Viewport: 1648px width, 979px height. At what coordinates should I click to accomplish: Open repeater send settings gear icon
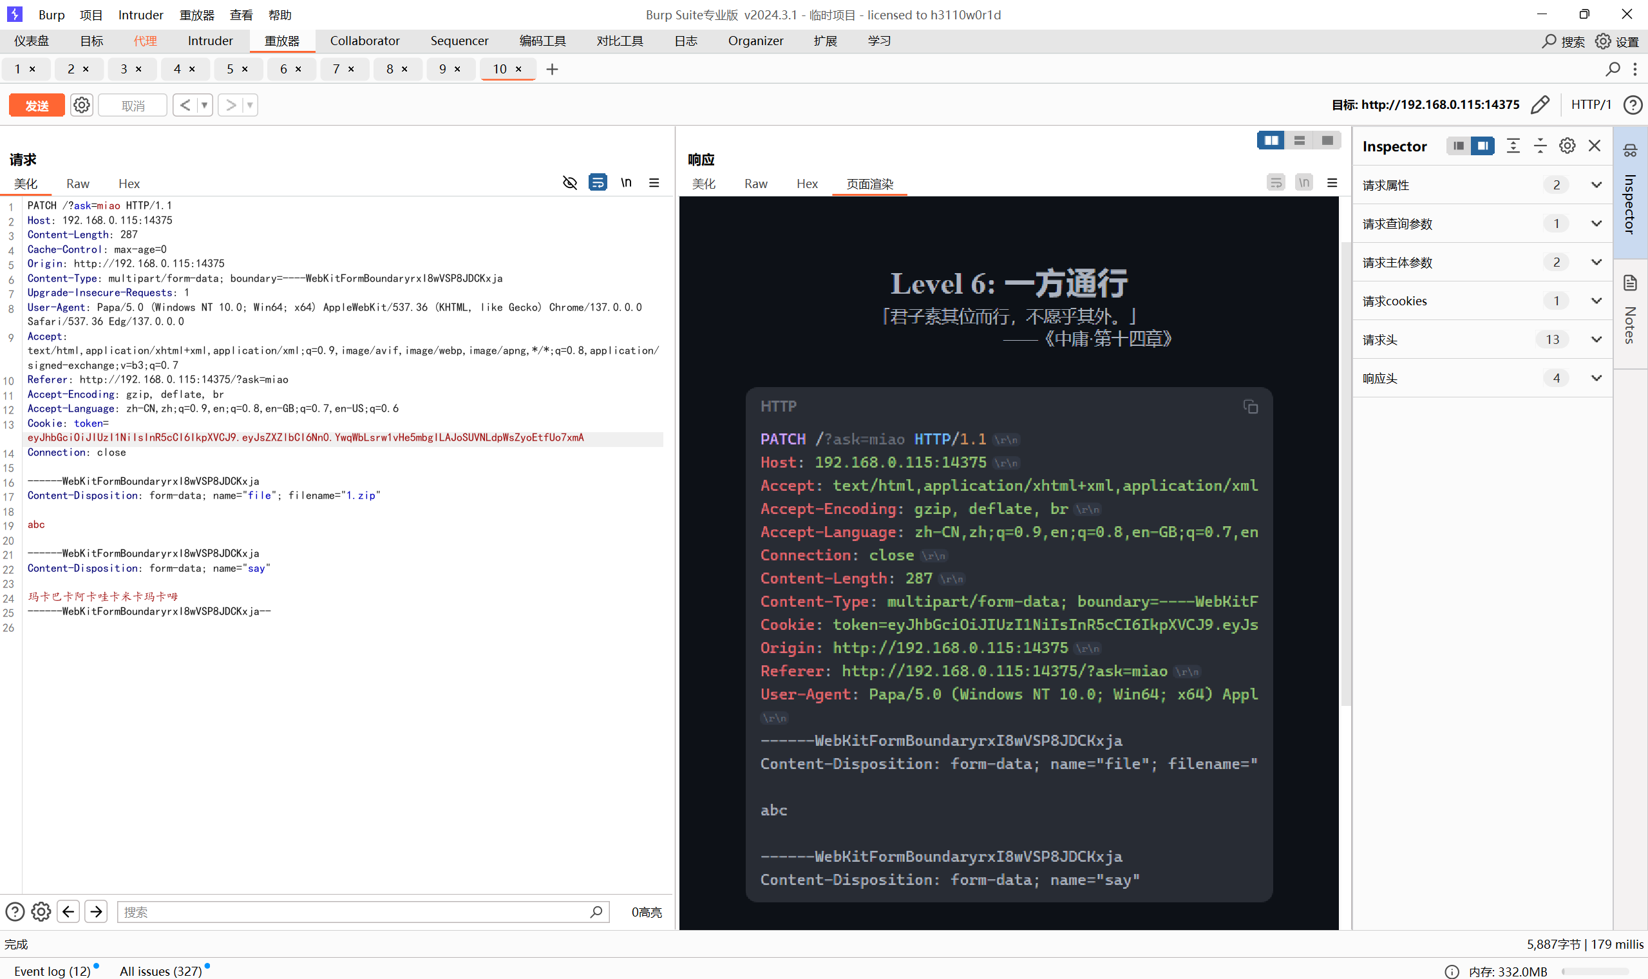82,106
